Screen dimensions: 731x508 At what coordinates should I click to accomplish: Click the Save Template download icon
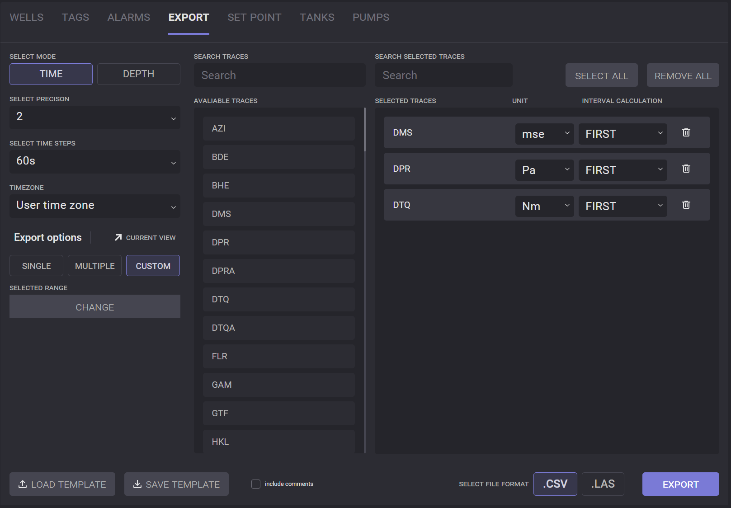(137, 484)
